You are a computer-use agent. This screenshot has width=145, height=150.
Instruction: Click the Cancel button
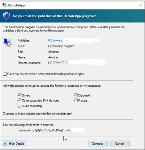pos(120,144)
